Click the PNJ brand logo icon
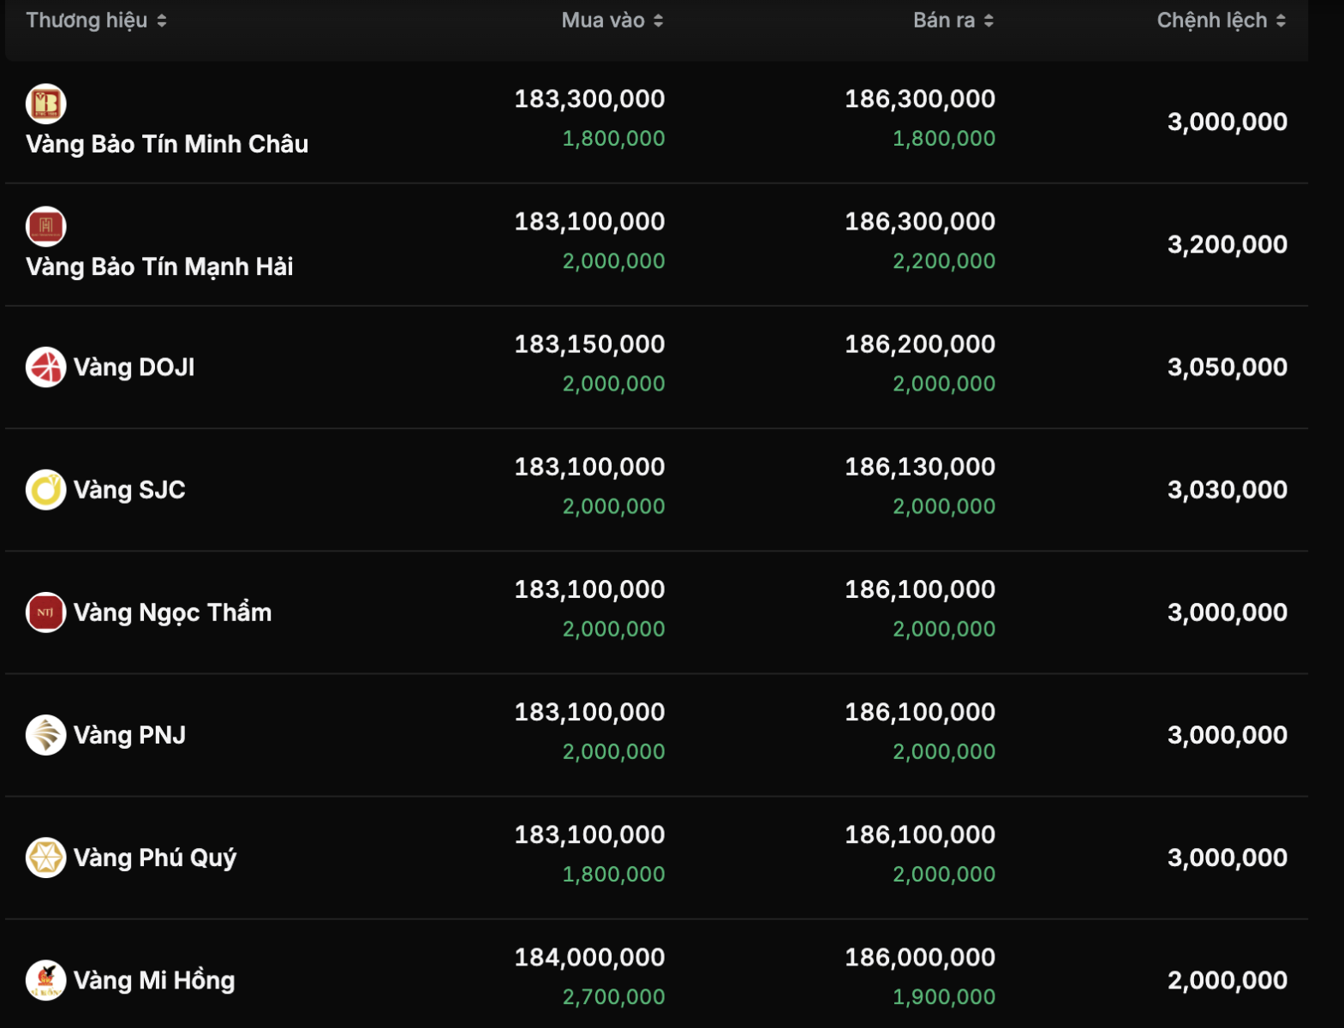1344x1028 pixels. (46, 735)
